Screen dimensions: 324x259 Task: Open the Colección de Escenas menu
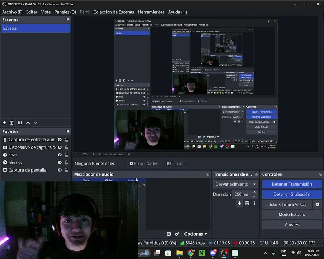pyautogui.click(x=114, y=12)
